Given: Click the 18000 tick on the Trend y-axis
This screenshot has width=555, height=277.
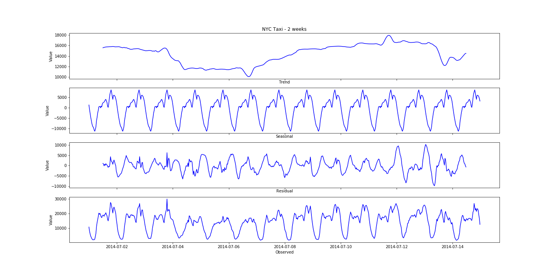Looking at the screenshot, I should coord(60,35).
